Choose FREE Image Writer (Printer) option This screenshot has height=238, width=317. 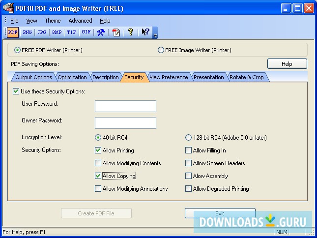(x=194, y=50)
